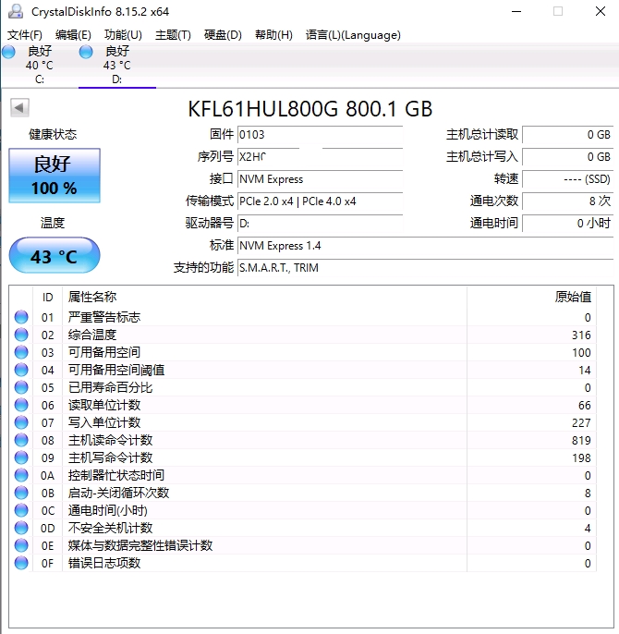619x634 pixels.
Task: Click raw value 316 for 综合温度
Action: pyautogui.click(x=581, y=335)
